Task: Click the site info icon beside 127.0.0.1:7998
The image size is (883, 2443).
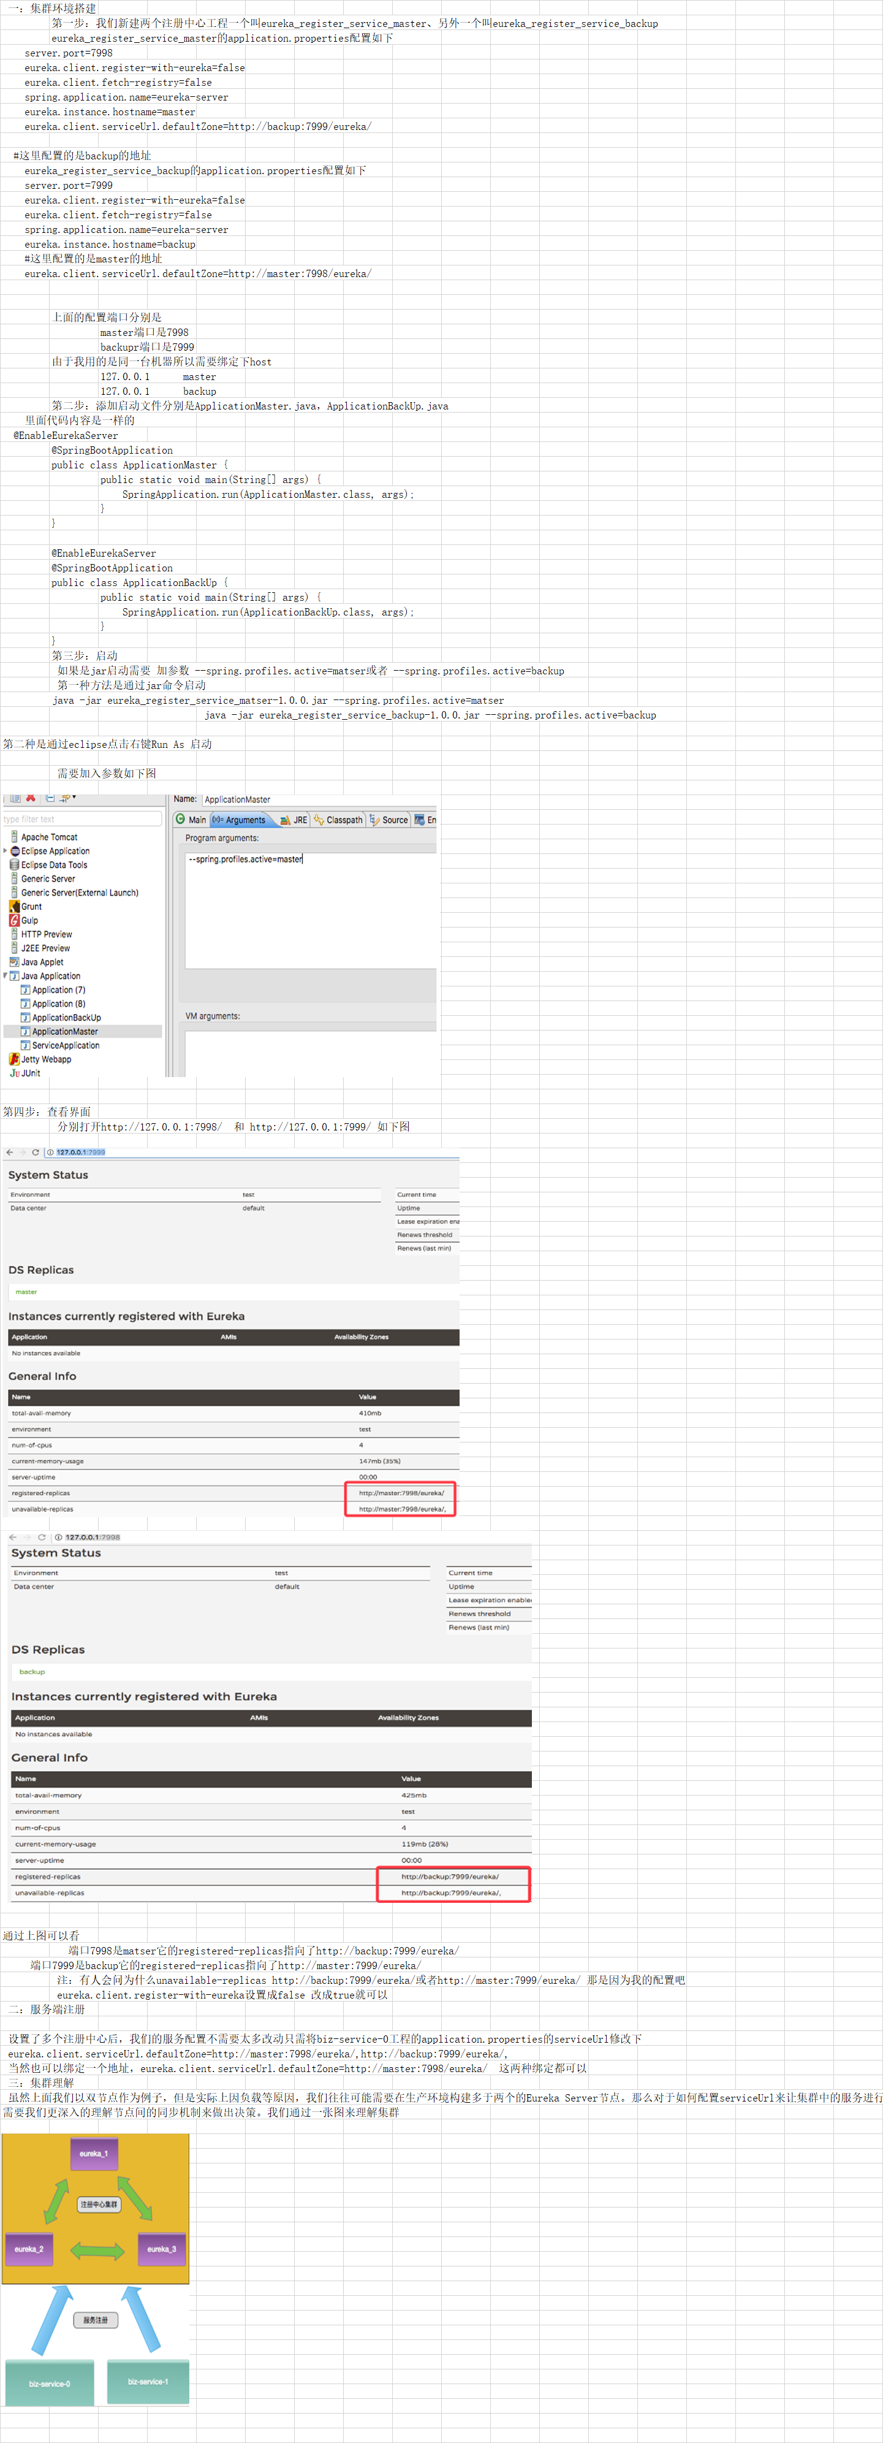Action: click(59, 1538)
